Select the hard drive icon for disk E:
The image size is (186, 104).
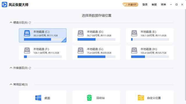coord(134,33)
